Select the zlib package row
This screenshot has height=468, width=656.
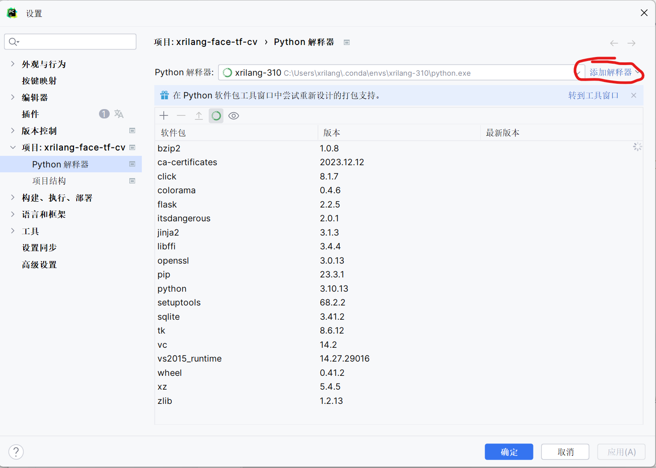pyautogui.click(x=399, y=401)
